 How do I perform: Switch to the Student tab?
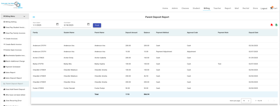(x=196, y=8)
